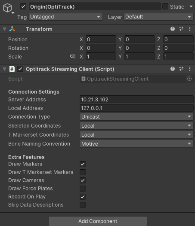Image resolution: width=195 pixels, height=226 pixels.
Task: Open the Connection Type dropdown
Action: (136, 116)
